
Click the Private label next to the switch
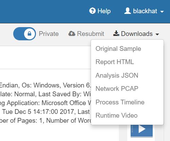tap(49, 34)
